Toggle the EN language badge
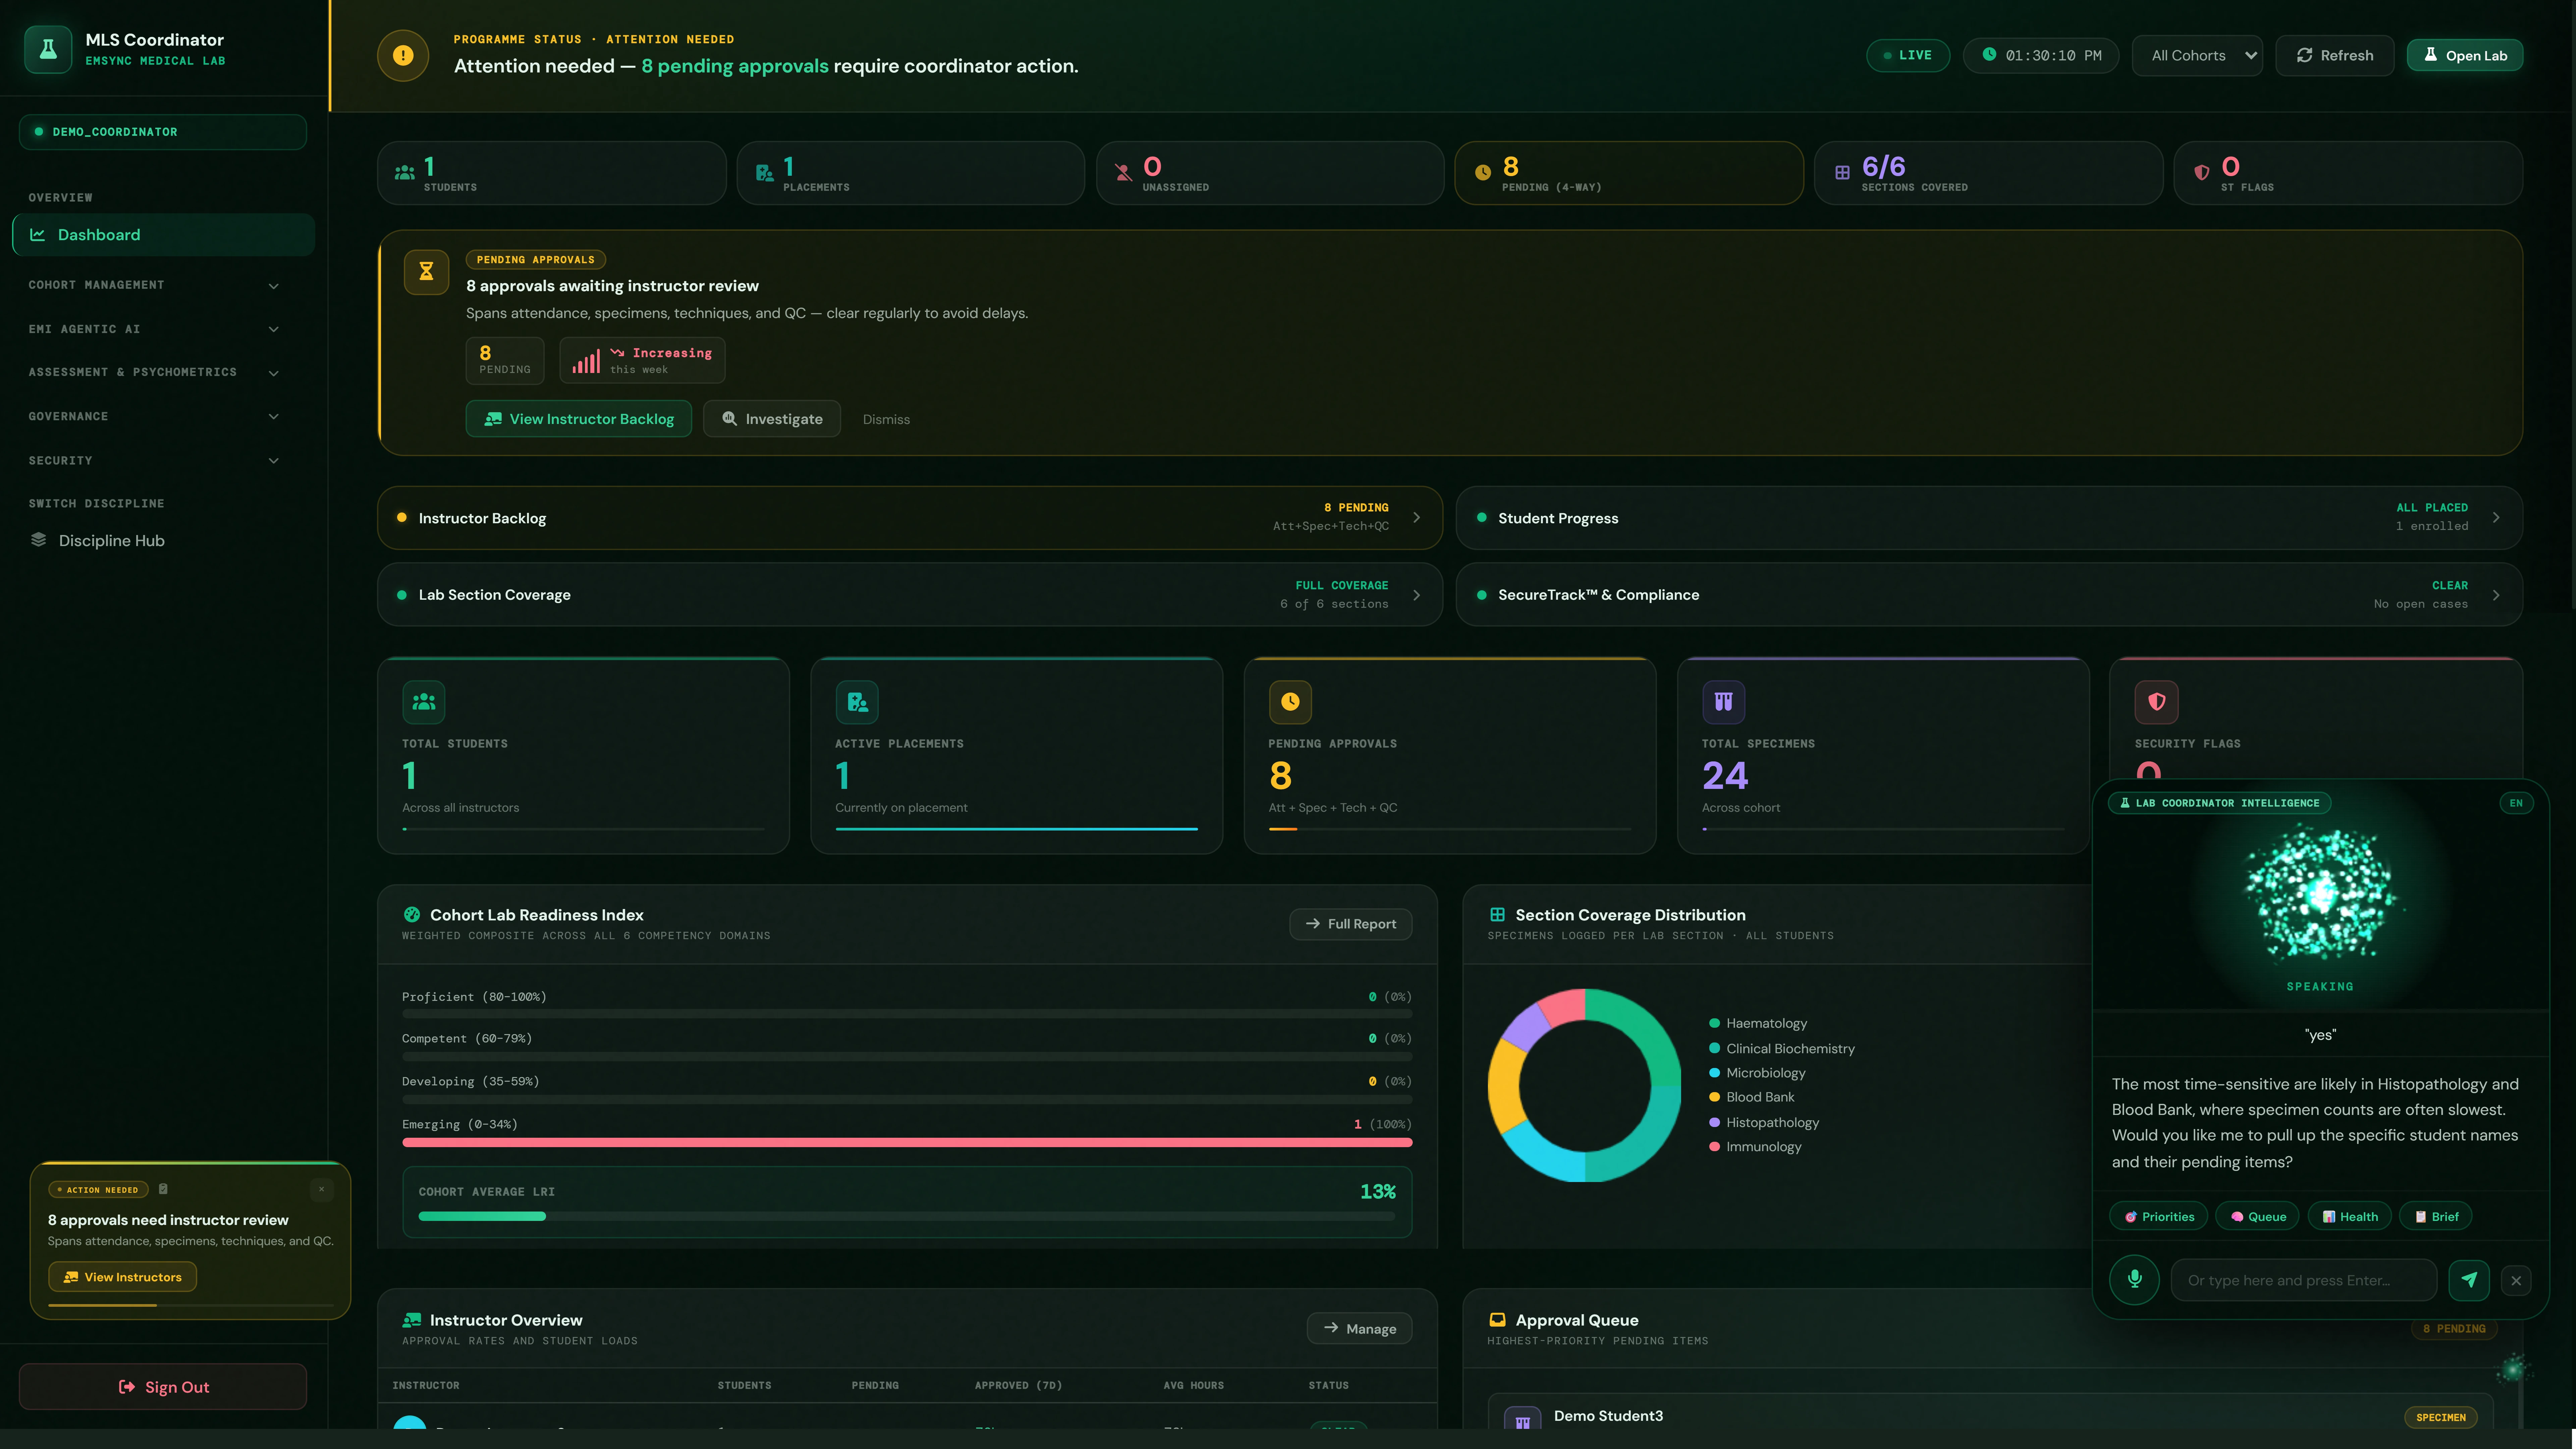Screen dimensions: 2576x1449 point(2516,803)
